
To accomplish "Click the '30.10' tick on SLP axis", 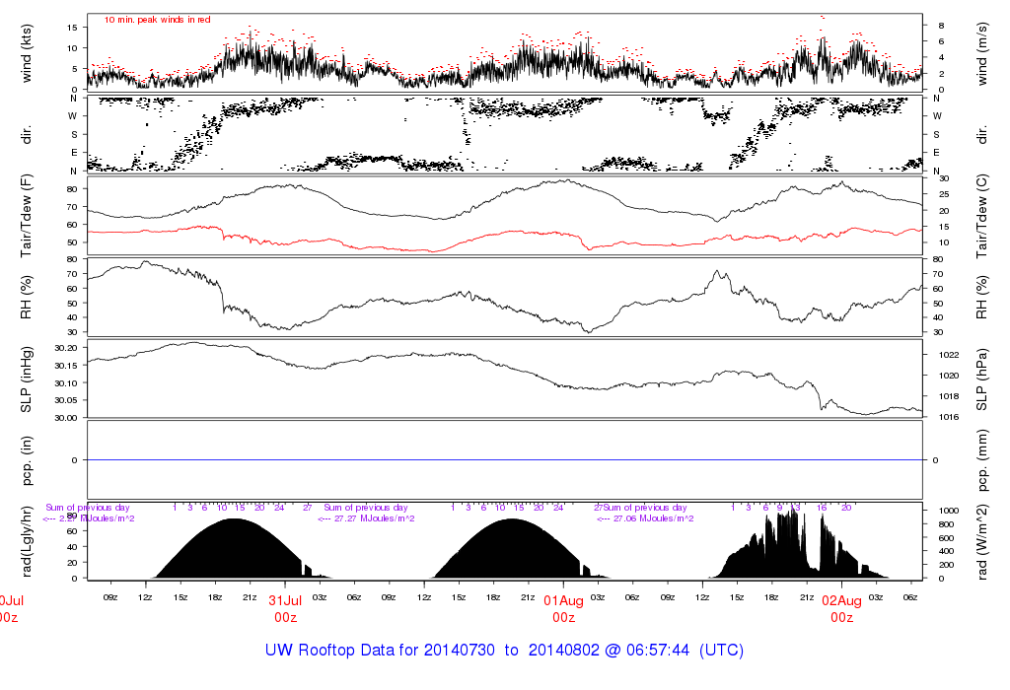I will [x=66, y=383].
